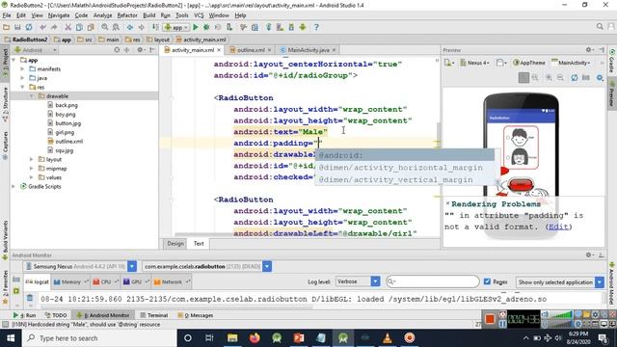Click the Windows Start button
The width and height of the screenshot is (617, 347).
point(11,338)
